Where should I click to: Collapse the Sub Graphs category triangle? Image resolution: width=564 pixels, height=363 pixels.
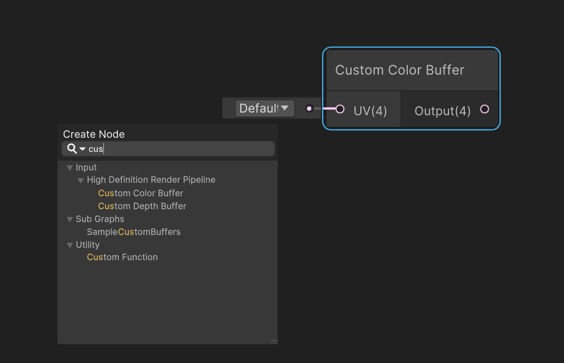70,219
